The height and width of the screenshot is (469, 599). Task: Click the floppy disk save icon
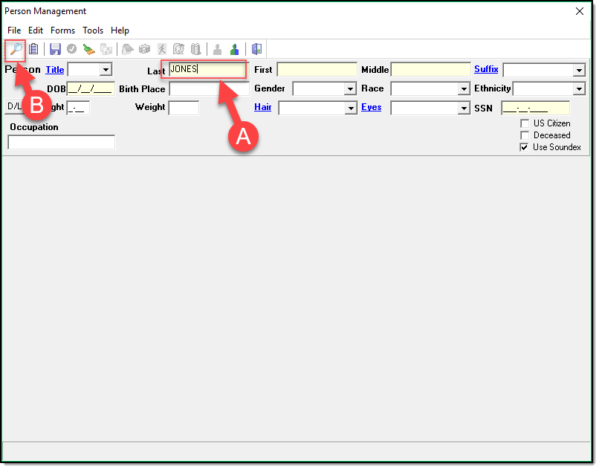(x=55, y=50)
